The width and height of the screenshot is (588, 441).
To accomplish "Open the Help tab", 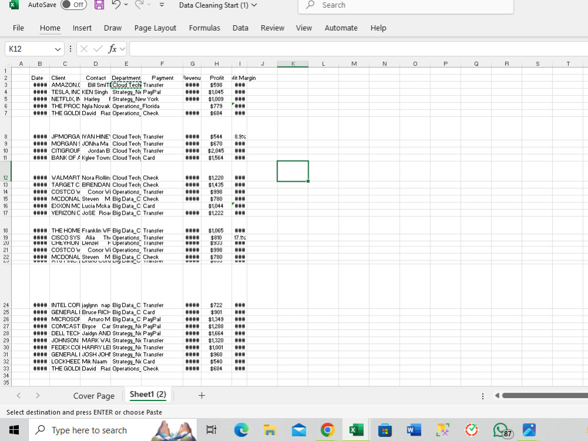I will [x=378, y=28].
